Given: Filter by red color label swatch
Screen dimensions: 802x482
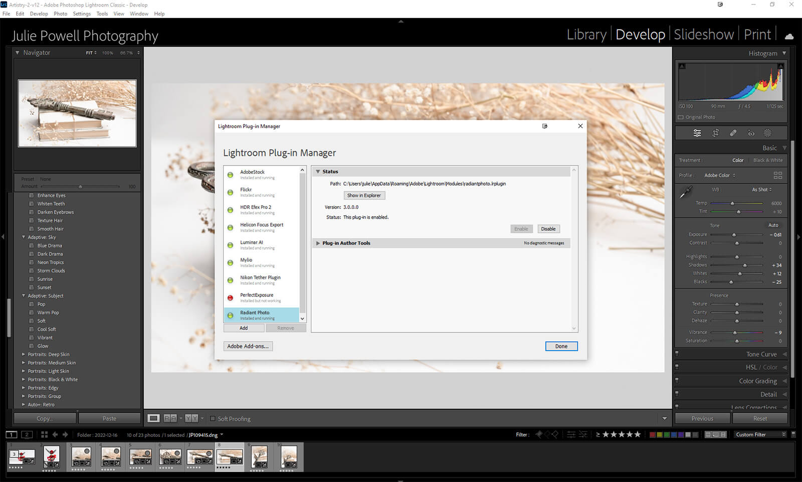Looking at the screenshot, I should pyautogui.click(x=652, y=434).
